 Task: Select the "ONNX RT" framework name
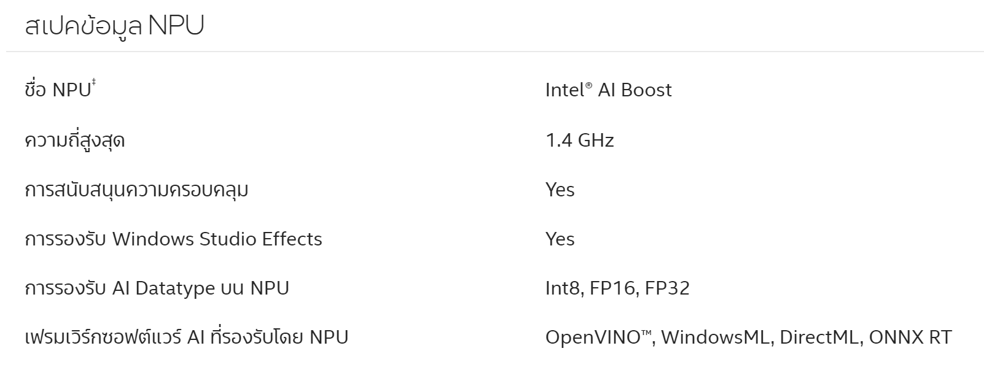[x=910, y=337]
